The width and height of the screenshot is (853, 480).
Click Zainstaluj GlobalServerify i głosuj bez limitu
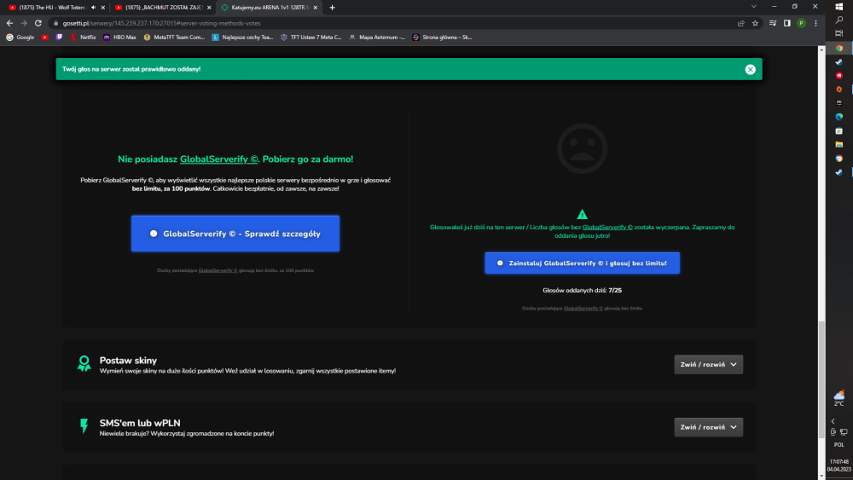click(582, 263)
